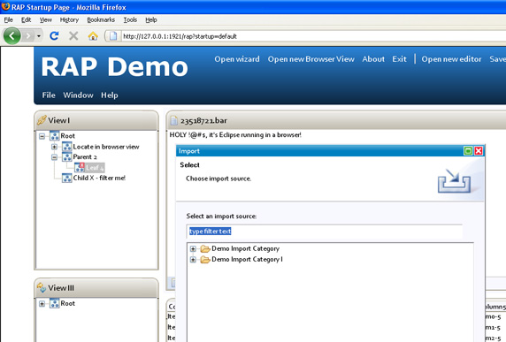Open the Firefox Edit menu
506x342 pixels.
tap(27, 20)
